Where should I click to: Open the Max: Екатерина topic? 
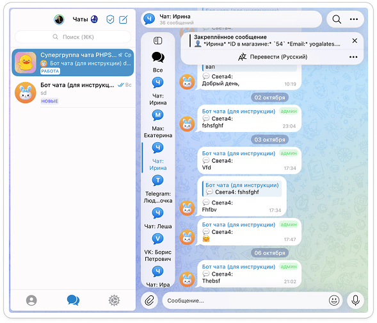tap(157, 124)
